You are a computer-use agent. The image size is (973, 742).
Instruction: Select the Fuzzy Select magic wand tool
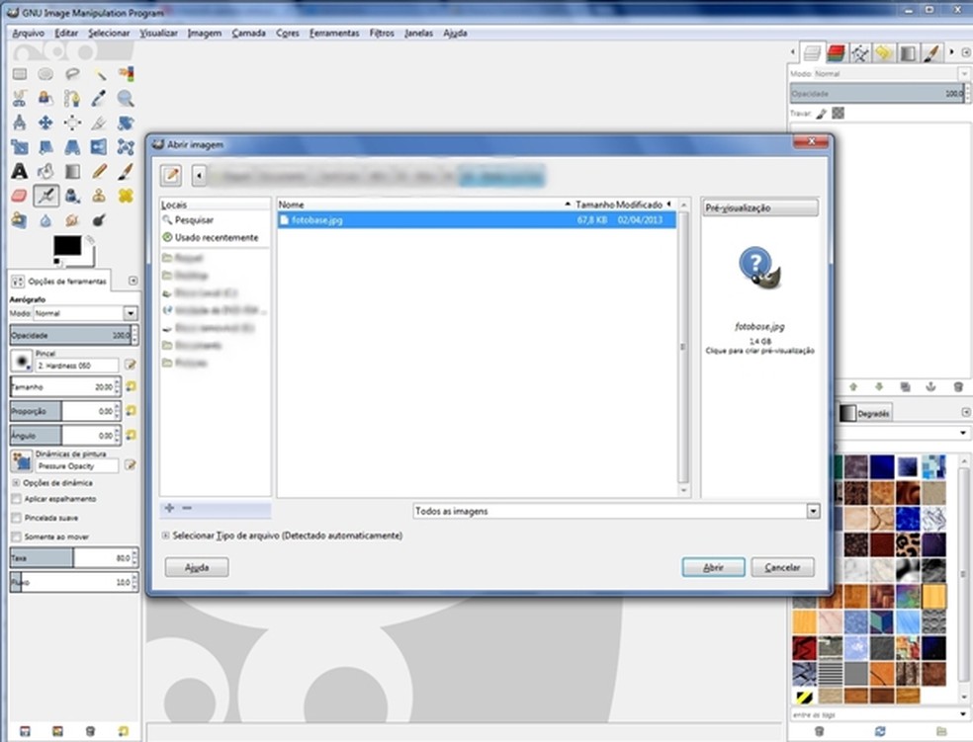tap(99, 74)
